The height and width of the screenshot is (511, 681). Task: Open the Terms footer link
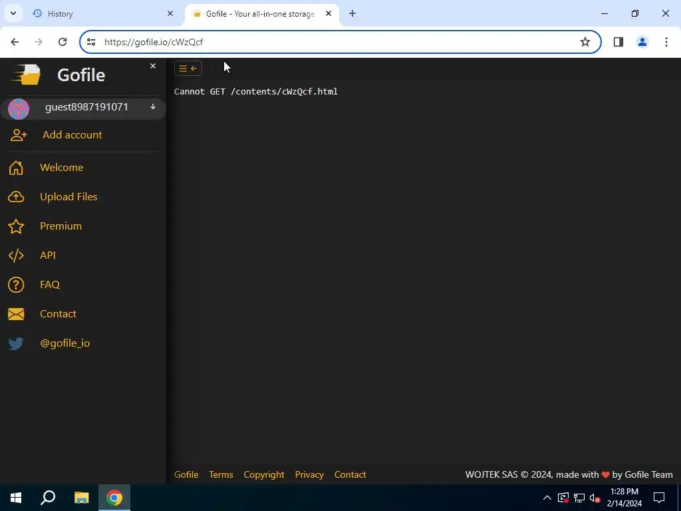(221, 474)
